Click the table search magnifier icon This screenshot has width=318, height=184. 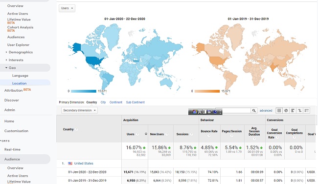click(x=254, y=110)
